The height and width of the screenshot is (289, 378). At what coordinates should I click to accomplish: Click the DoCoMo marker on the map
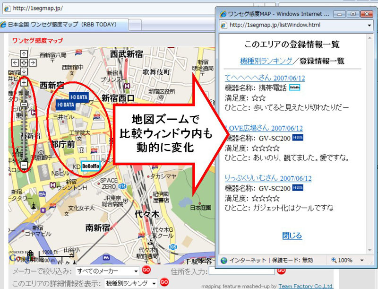point(90,166)
